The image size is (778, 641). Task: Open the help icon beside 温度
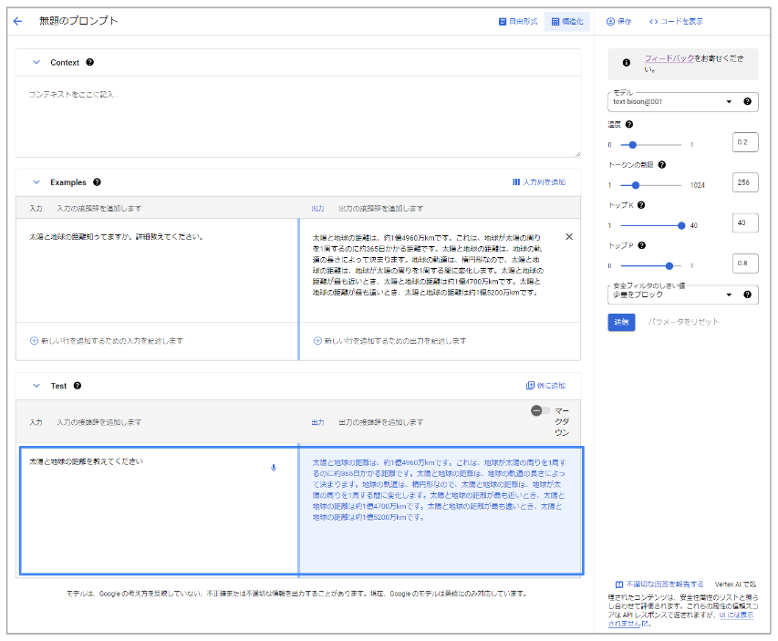pos(630,124)
